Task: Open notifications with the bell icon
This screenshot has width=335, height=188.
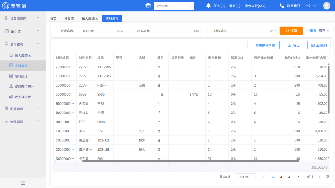Action: tap(208, 6)
